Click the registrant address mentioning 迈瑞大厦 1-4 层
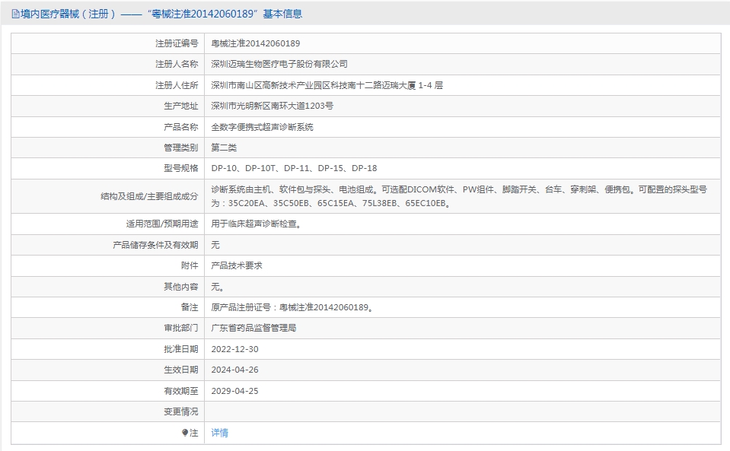Image resolution: width=730 pixels, height=451 pixels. point(327,85)
